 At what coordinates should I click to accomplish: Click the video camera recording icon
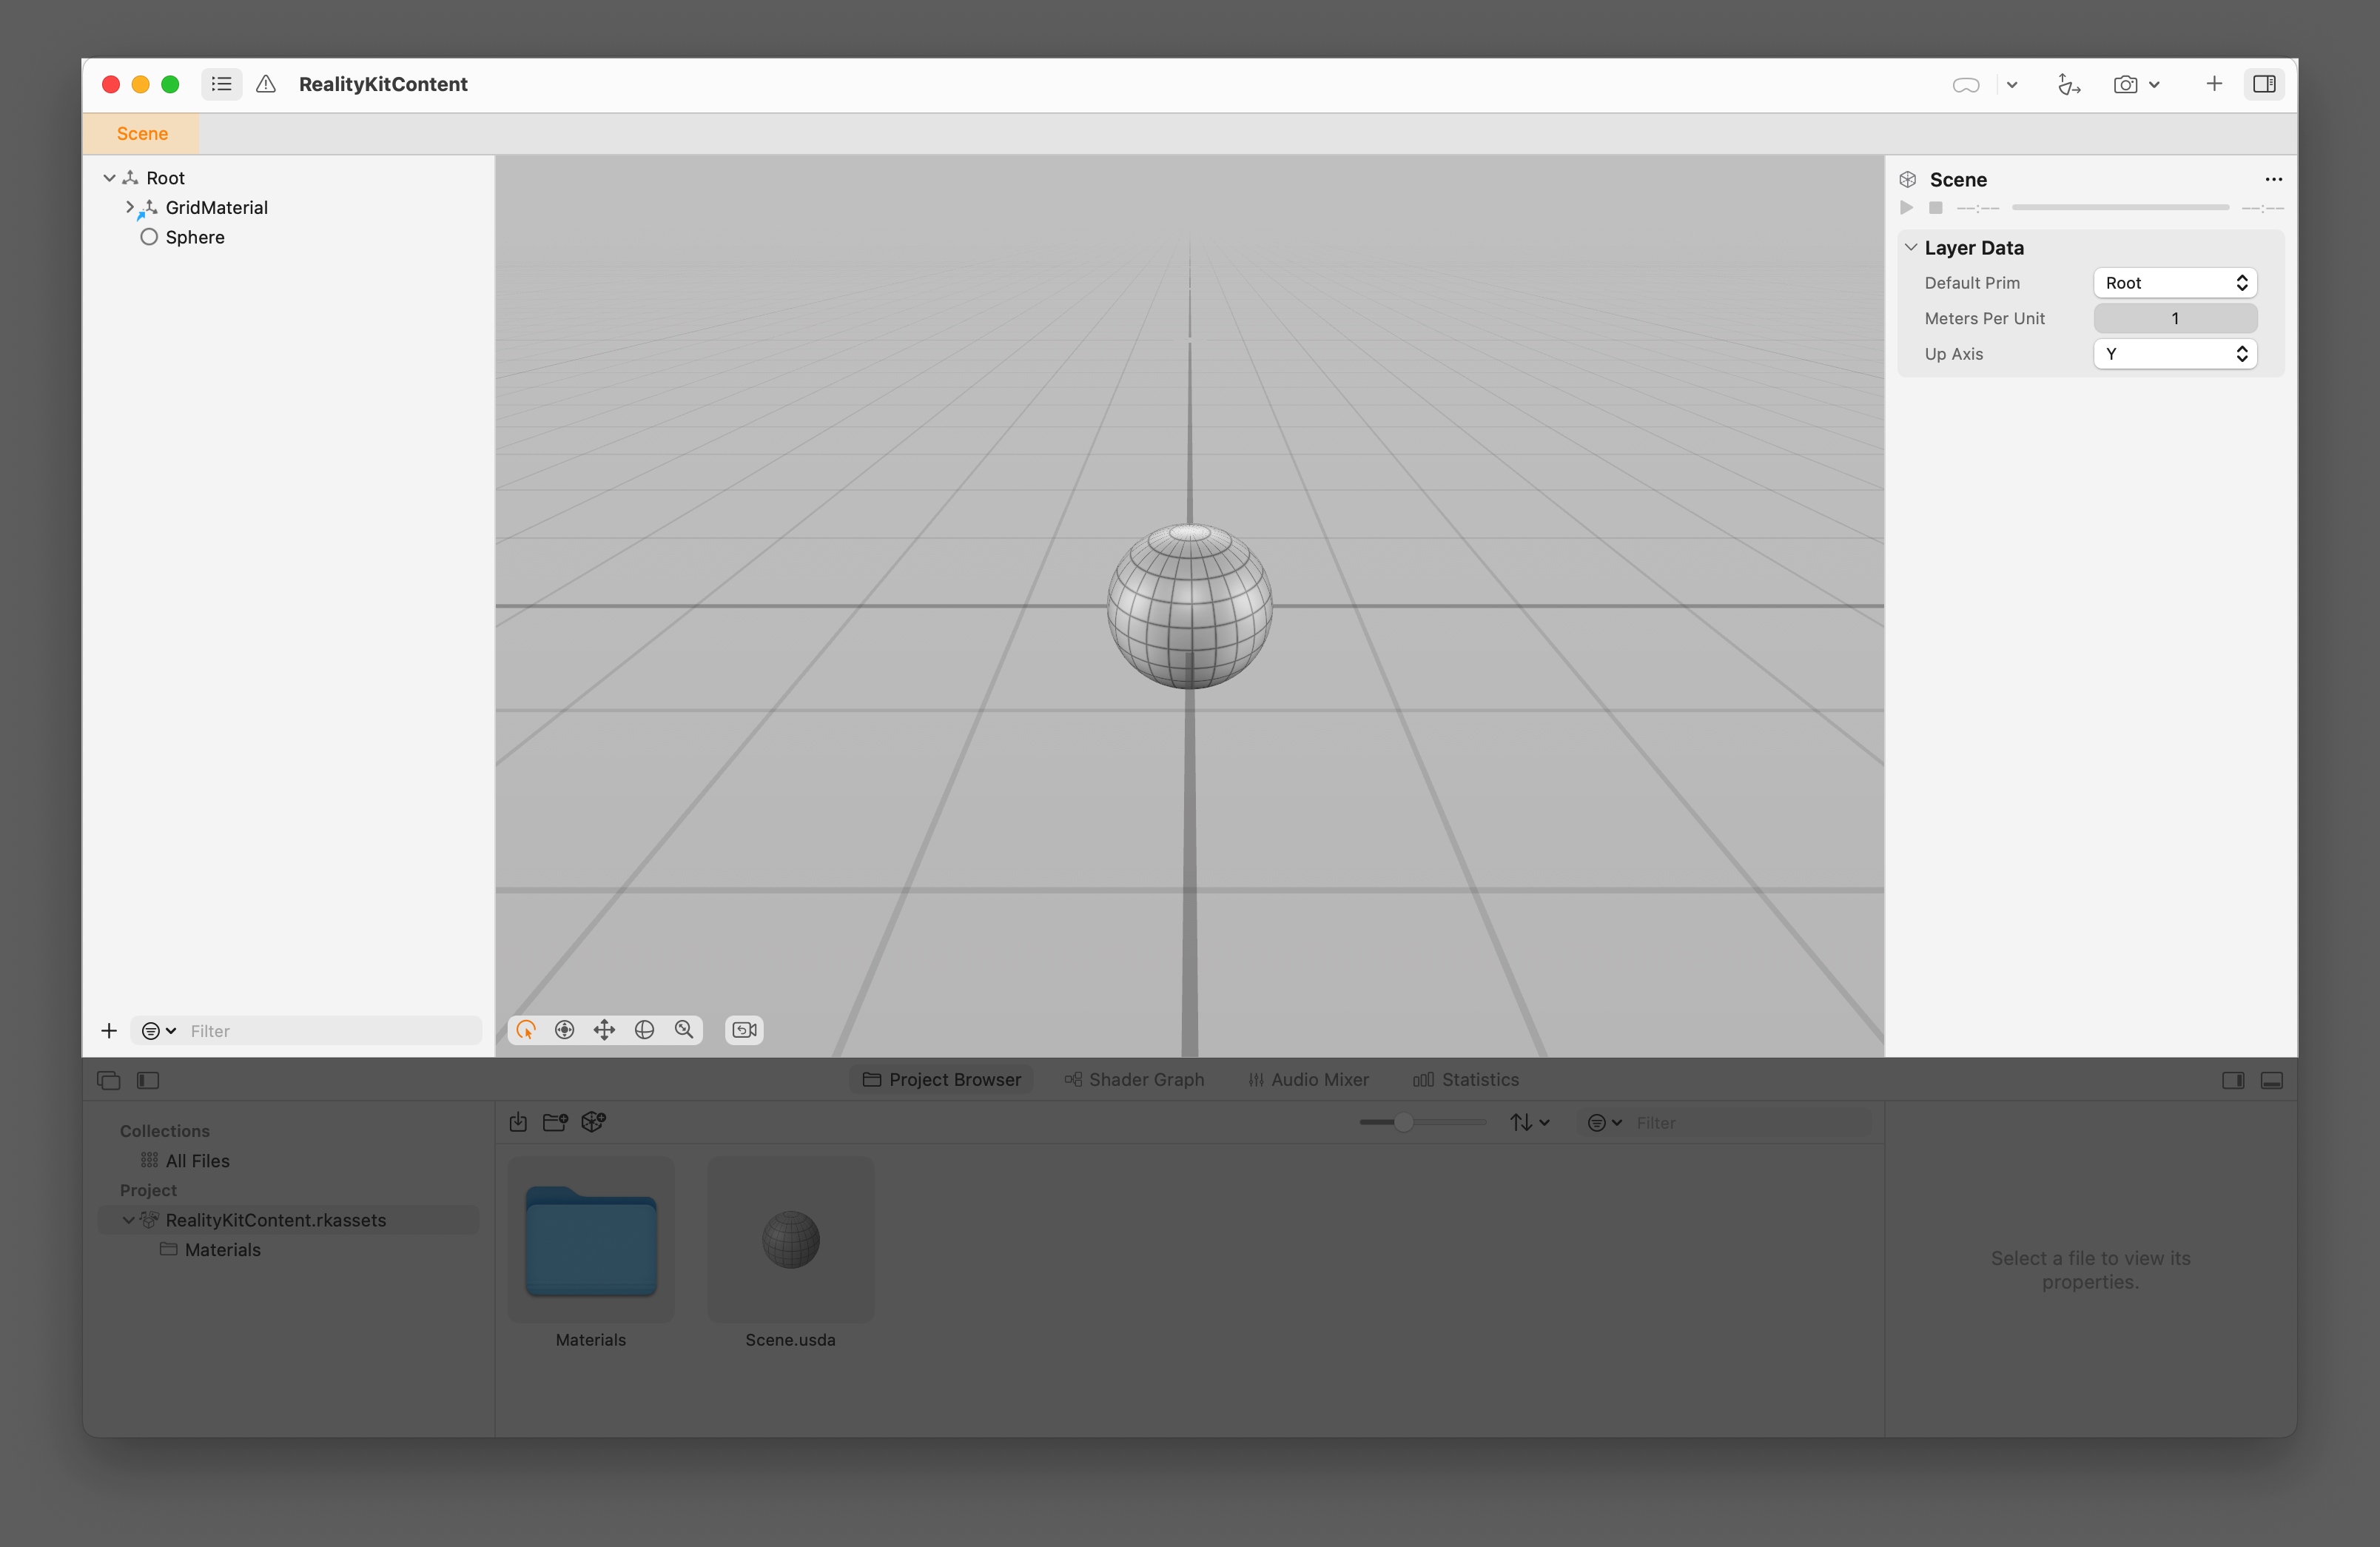tap(743, 1030)
